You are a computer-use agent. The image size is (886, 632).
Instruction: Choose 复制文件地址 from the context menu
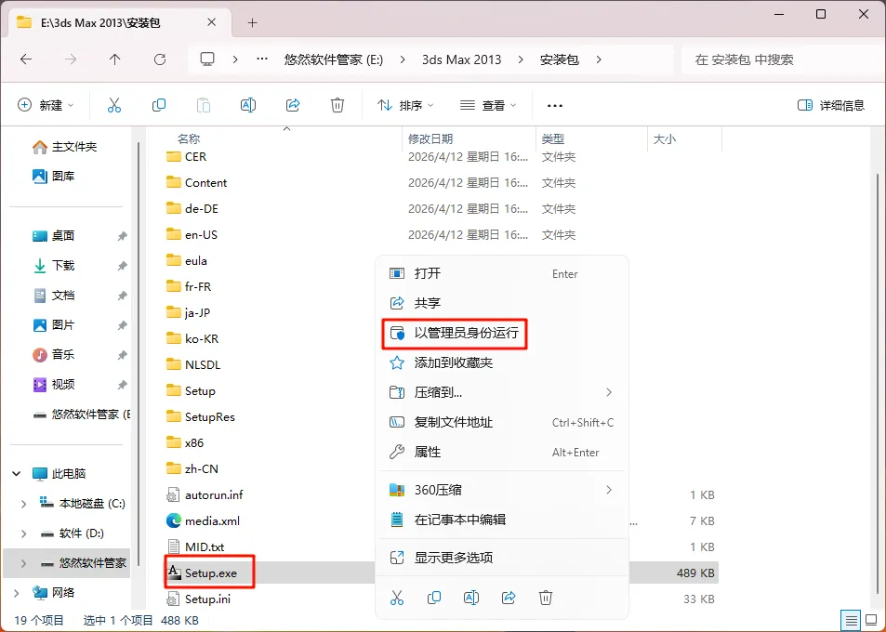[502, 422]
